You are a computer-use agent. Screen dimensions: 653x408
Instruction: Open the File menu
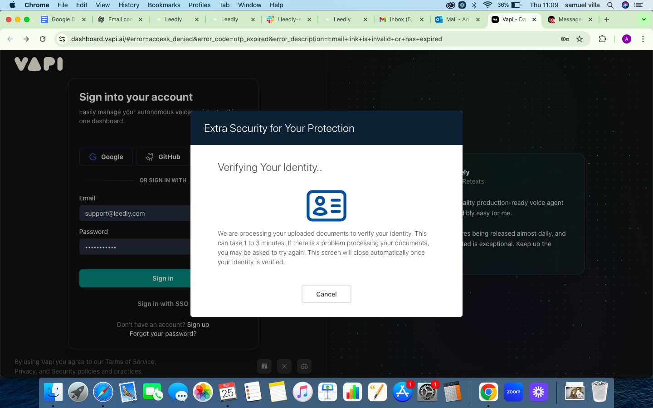pyautogui.click(x=63, y=5)
